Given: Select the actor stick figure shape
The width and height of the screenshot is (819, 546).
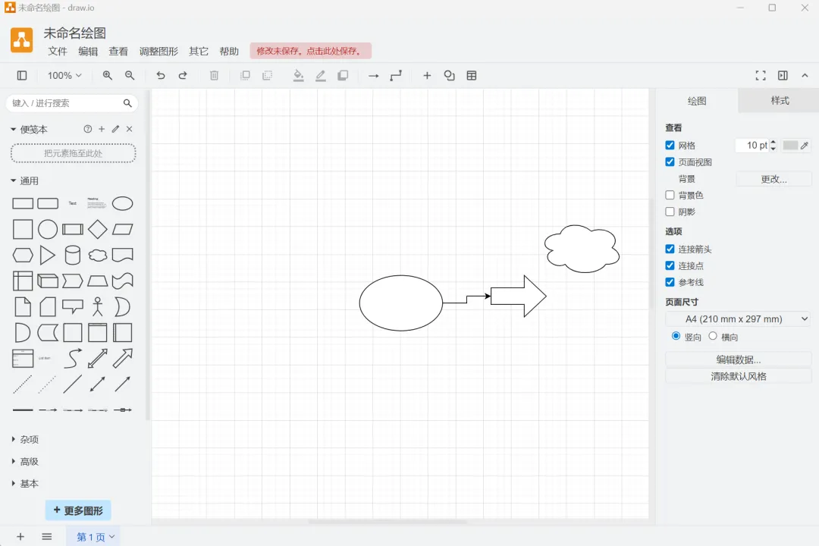Looking at the screenshot, I should pos(98,307).
